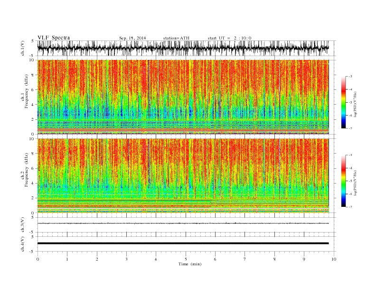Screen dimensions: 376x291
Task: Click ch.1 spectrogram frequency tick '8'
Action: tap(33, 75)
